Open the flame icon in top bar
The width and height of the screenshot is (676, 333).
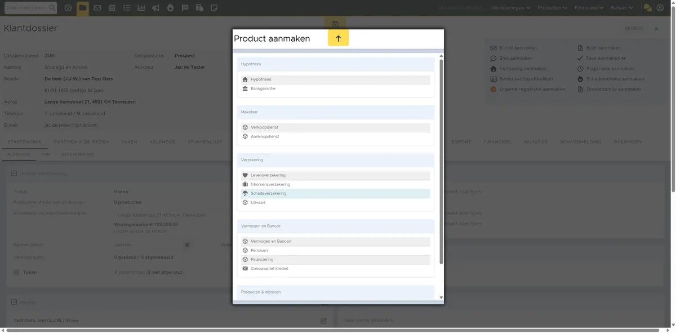coord(170,8)
